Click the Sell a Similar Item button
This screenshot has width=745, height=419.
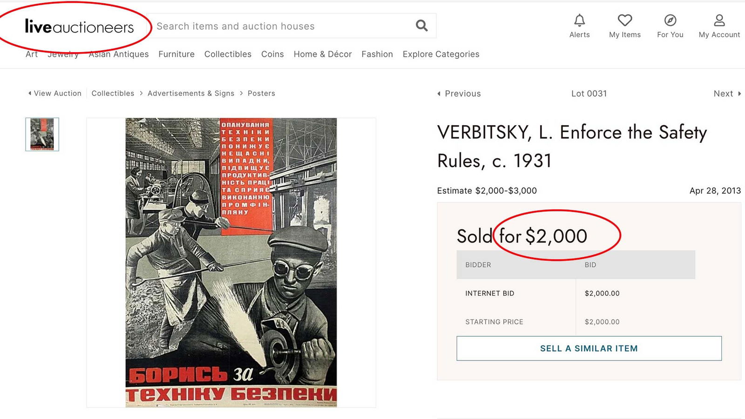tap(589, 348)
